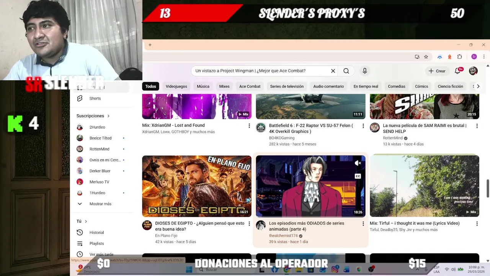The height and width of the screenshot is (276, 490).
Task: Select the Ace Combat filter chip
Action: (250, 86)
